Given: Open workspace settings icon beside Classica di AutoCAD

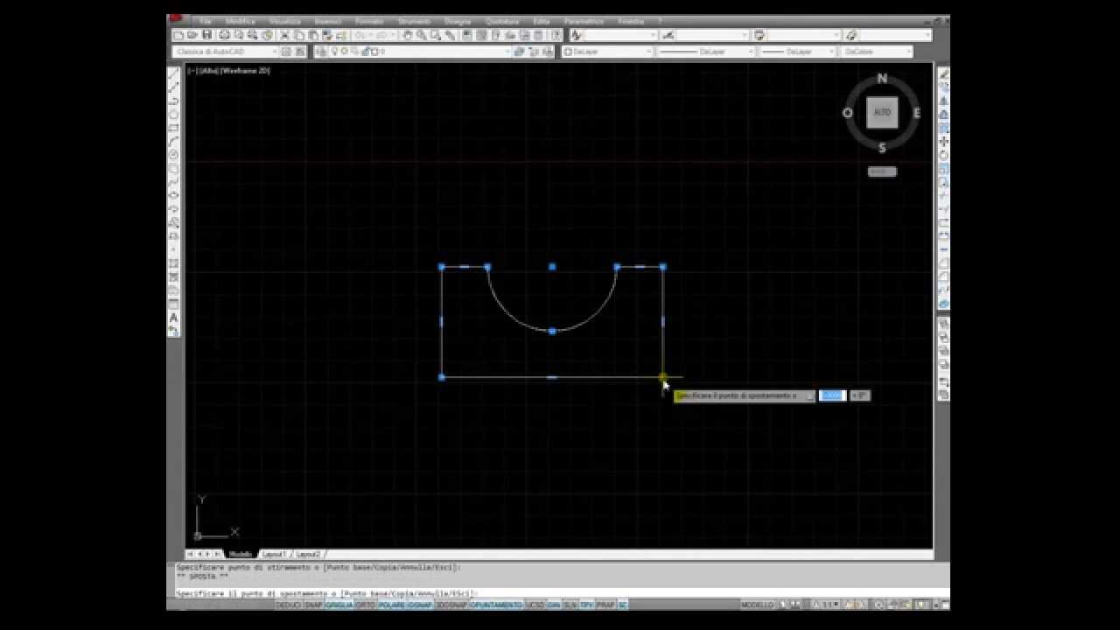Looking at the screenshot, I should tap(287, 52).
